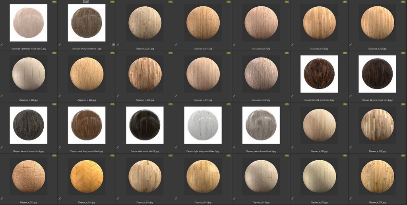407x205 pixels.
Task: Click the edit pencil on Паркет_я_014.jpg tile
Action: [60, 198]
